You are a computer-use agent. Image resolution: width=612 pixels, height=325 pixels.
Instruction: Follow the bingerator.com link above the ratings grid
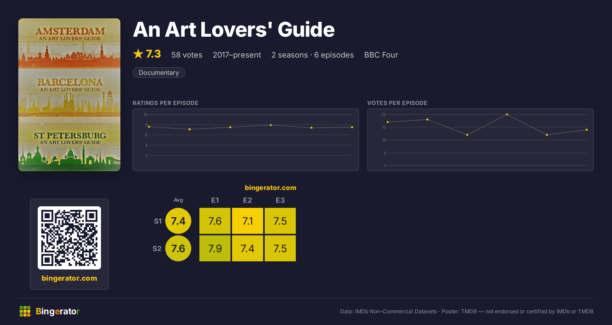[x=270, y=188]
